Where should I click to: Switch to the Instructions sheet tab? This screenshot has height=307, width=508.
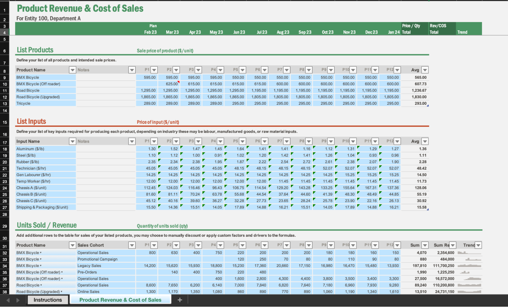(48, 300)
